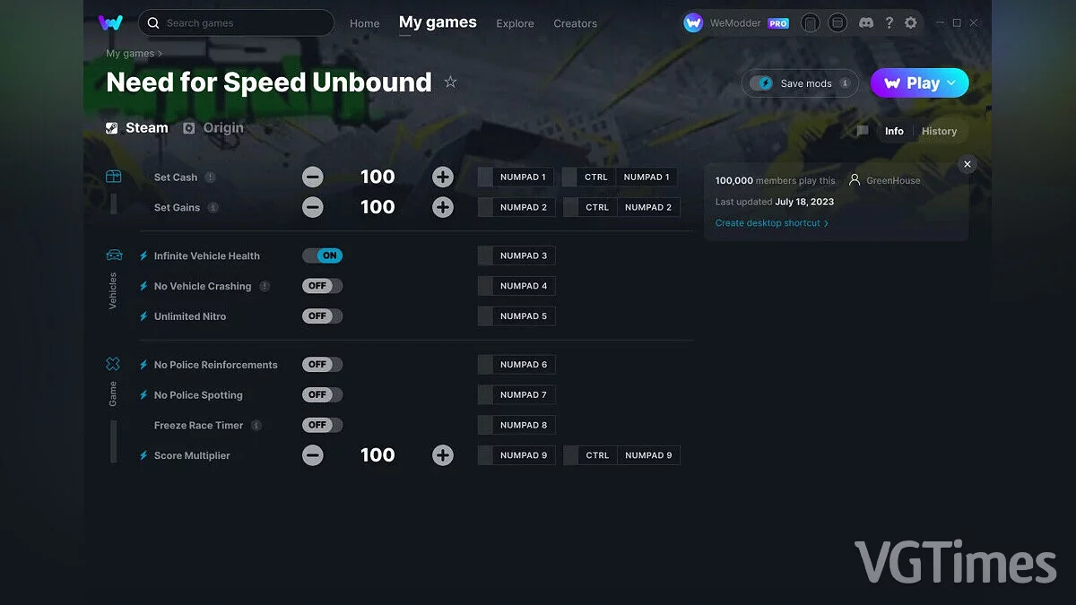Screen dimensions: 1076x605
Task: Click the Create desktop shortcut link
Action: pyautogui.click(x=769, y=222)
